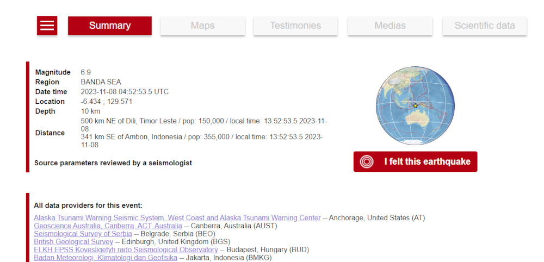544x262 pixels.
Task: Click the magnitude value 6.9
Action: [x=86, y=72]
